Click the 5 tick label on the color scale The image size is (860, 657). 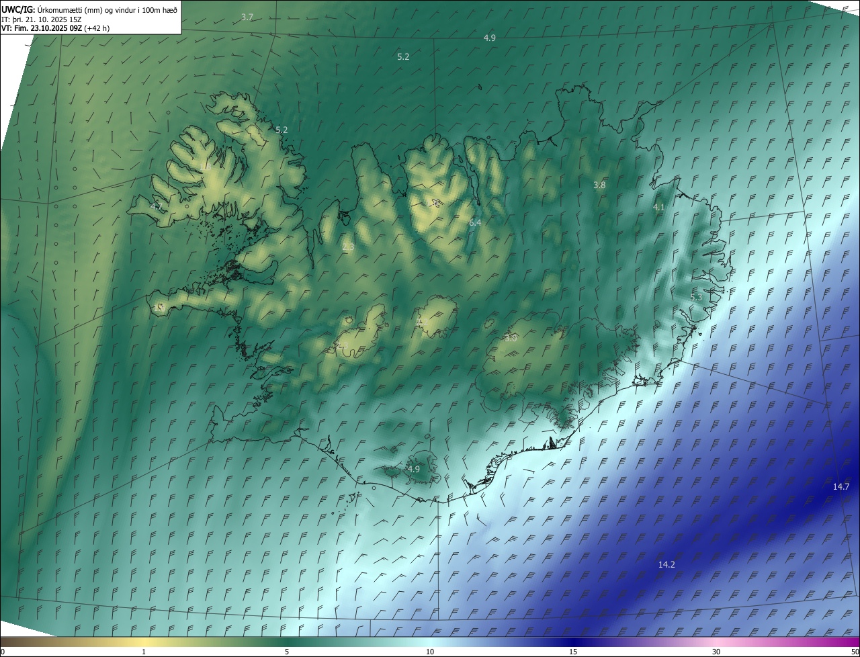287,652
